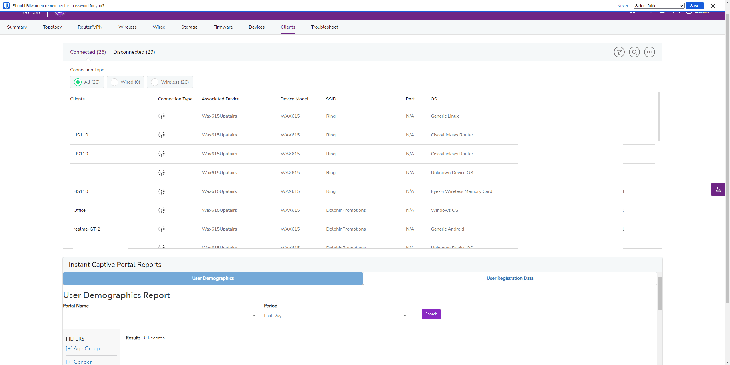
Task: Open the Troubleshoot tab
Action: point(324,27)
